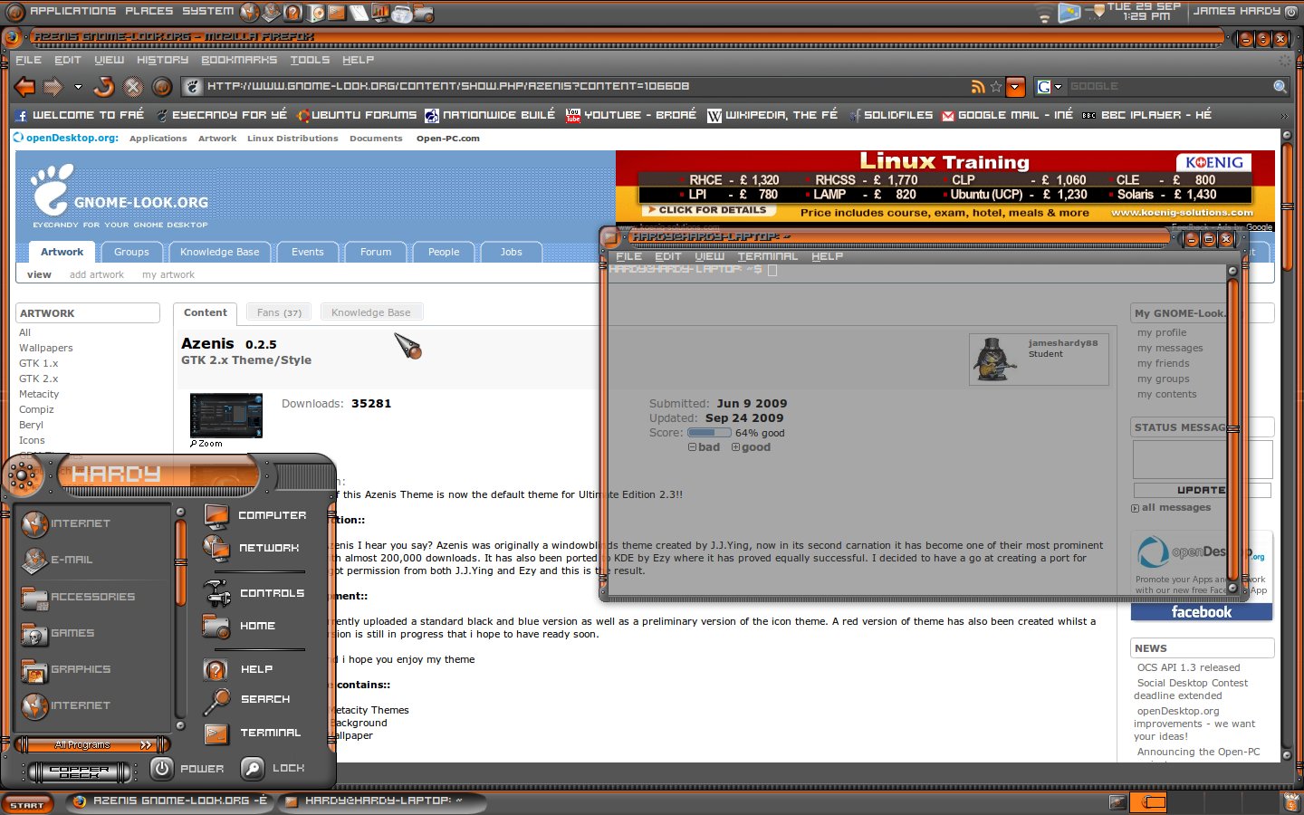Click the Firefox back arrow button
Screen dimensions: 1304x815
point(25,87)
